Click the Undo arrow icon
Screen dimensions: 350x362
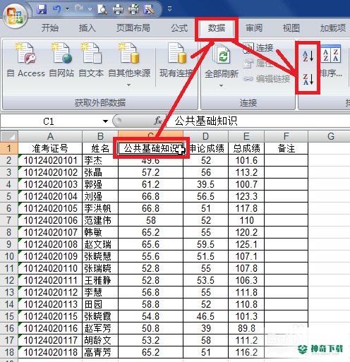point(57,9)
